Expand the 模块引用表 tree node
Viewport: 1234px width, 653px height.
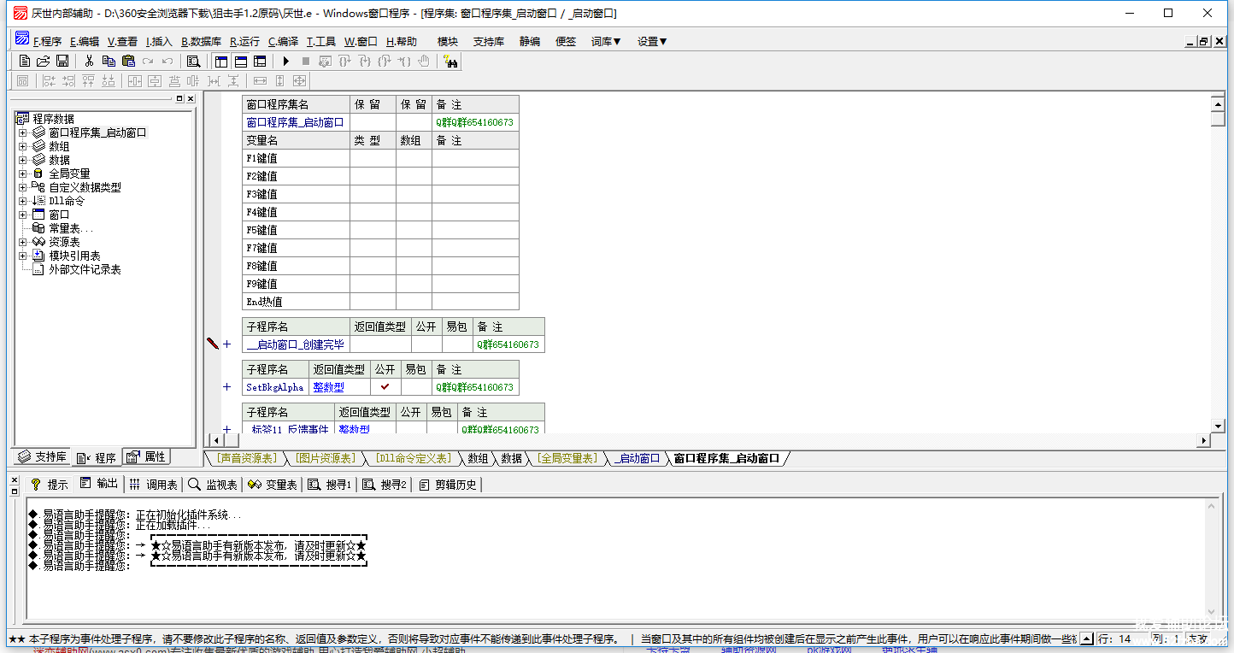point(23,256)
